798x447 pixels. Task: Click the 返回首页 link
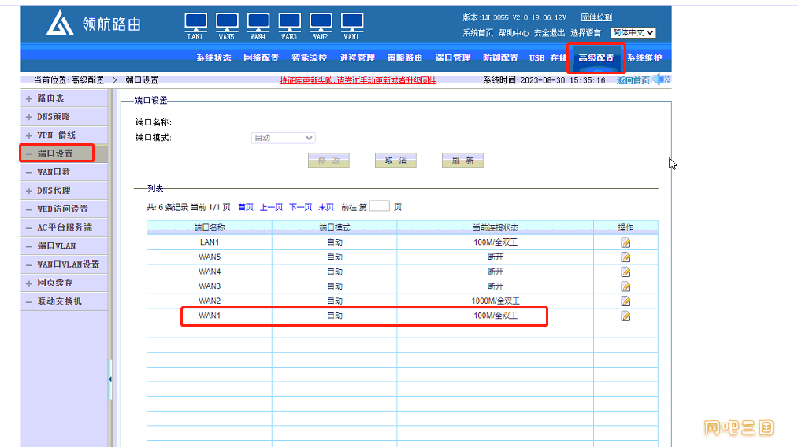click(x=633, y=80)
